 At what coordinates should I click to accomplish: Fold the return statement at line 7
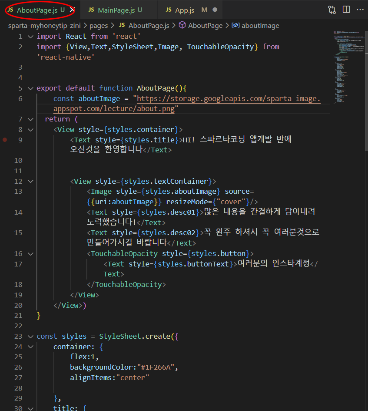(30, 119)
